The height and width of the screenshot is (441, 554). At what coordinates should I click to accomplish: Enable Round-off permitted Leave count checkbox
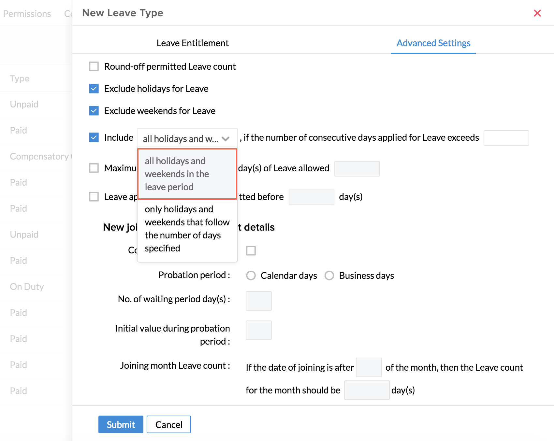click(x=94, y=66)
